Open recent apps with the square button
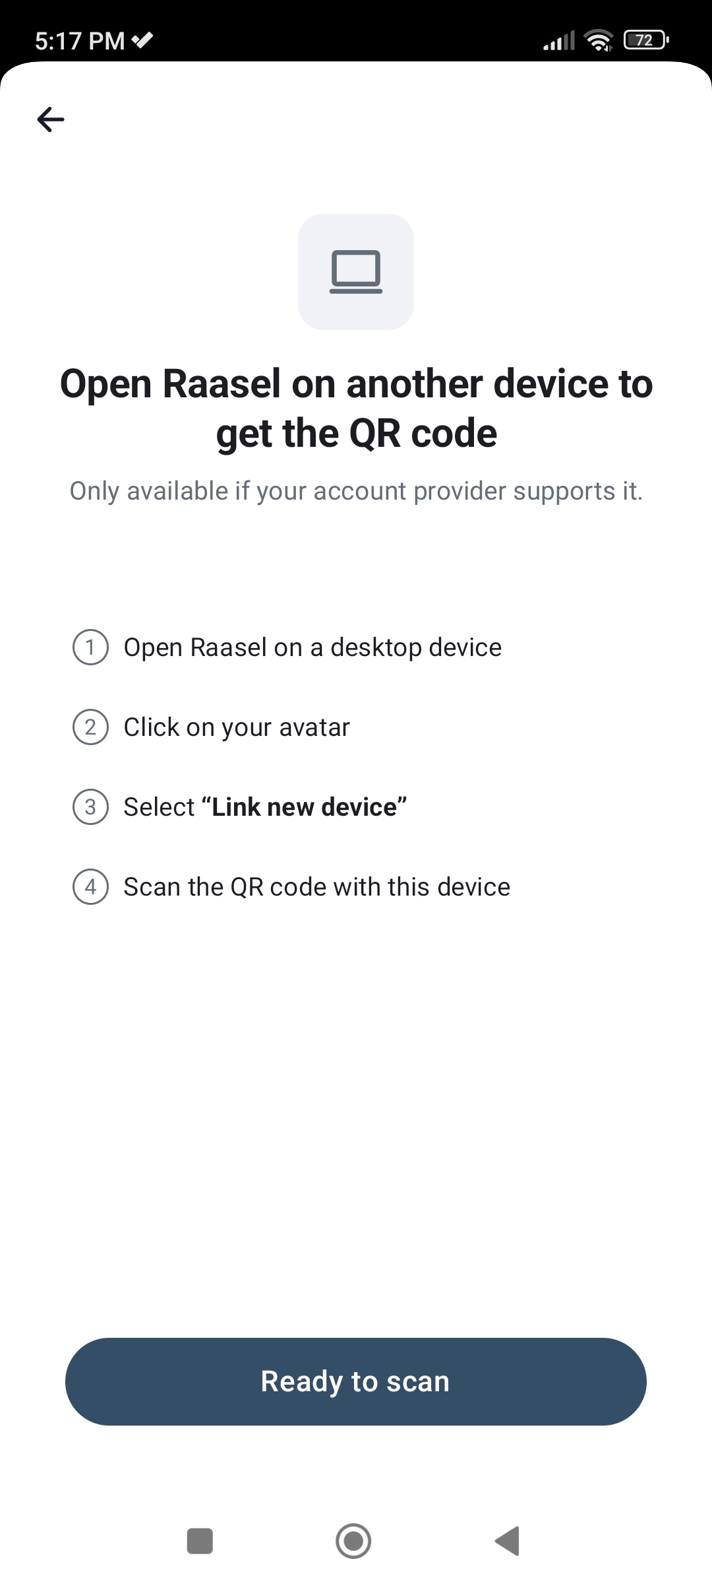Image resolution: width=712 pixels, height=1584 pixels. pyautogui.click(x=200, y=1541)
